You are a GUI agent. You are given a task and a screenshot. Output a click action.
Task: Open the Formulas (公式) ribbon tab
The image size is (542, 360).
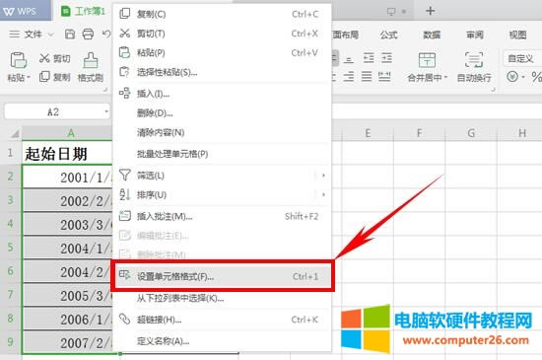[388, 35]
